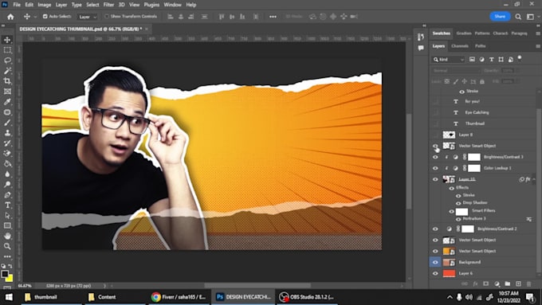Filter layers by type layer icon
This screenshot has width=542, height=305.
(491, 60)
